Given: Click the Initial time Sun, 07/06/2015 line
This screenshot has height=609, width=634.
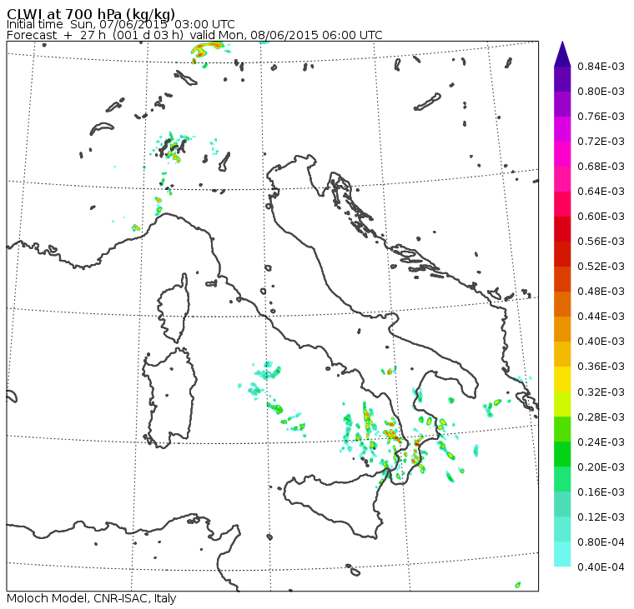Looking at the screenshot, I should pyautogui.click(x=120, y=24).
